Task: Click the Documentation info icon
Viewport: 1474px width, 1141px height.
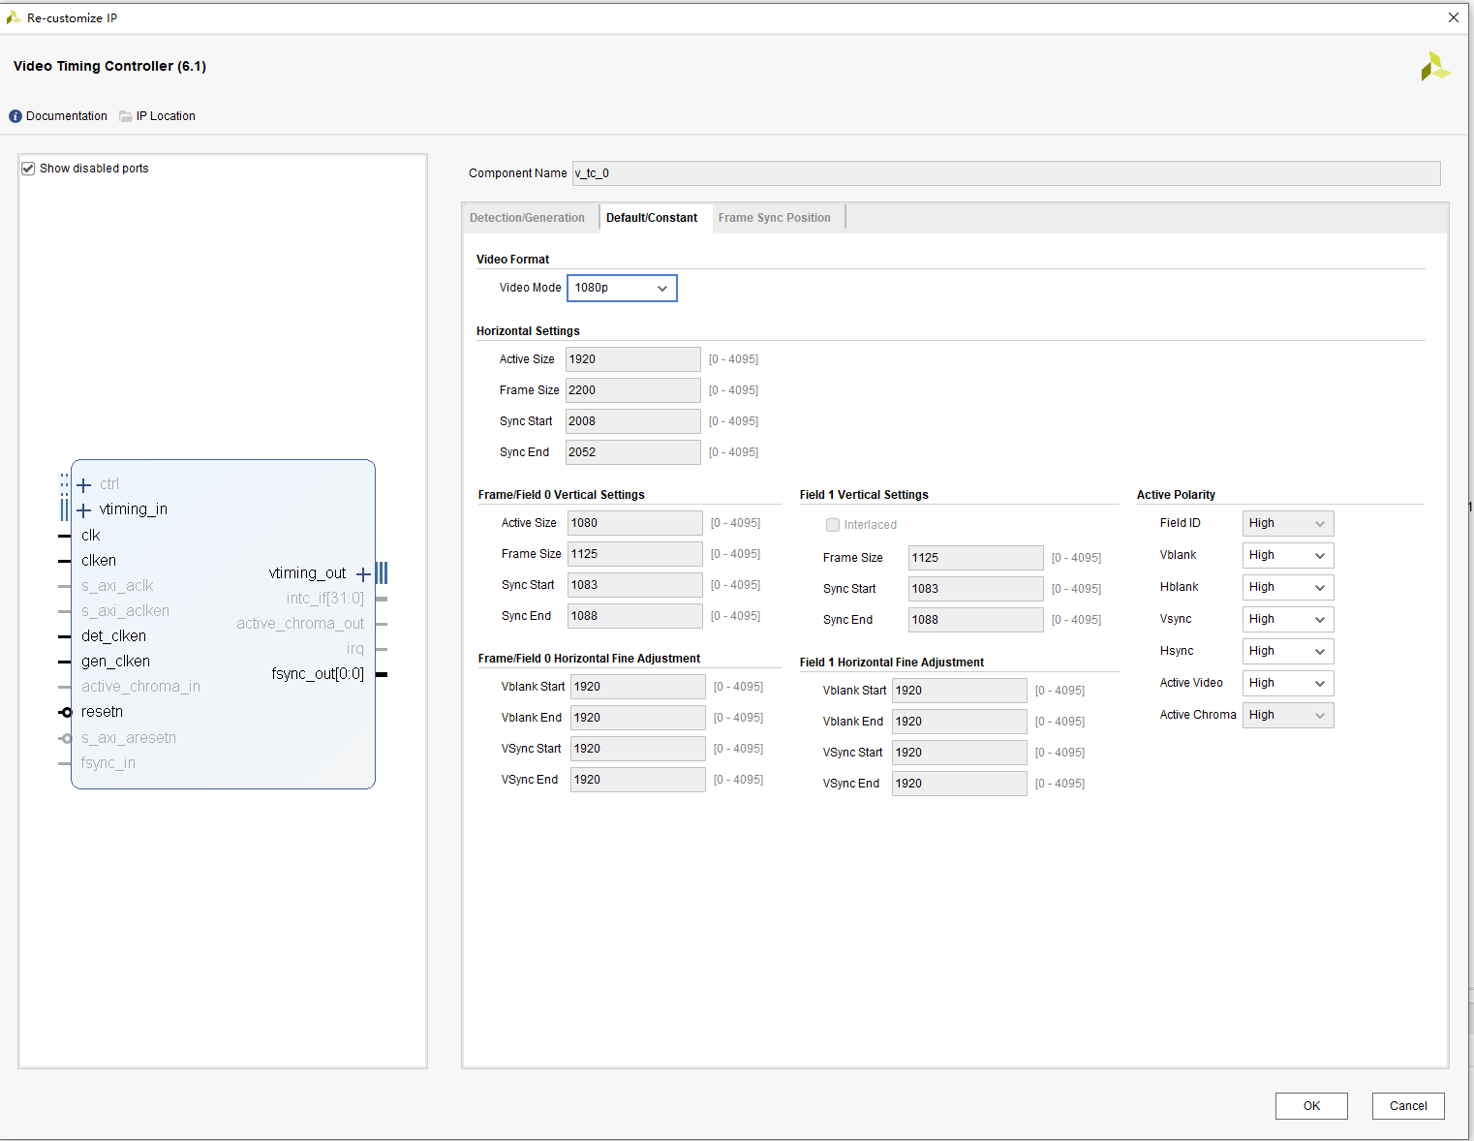Action: (15, 115)
